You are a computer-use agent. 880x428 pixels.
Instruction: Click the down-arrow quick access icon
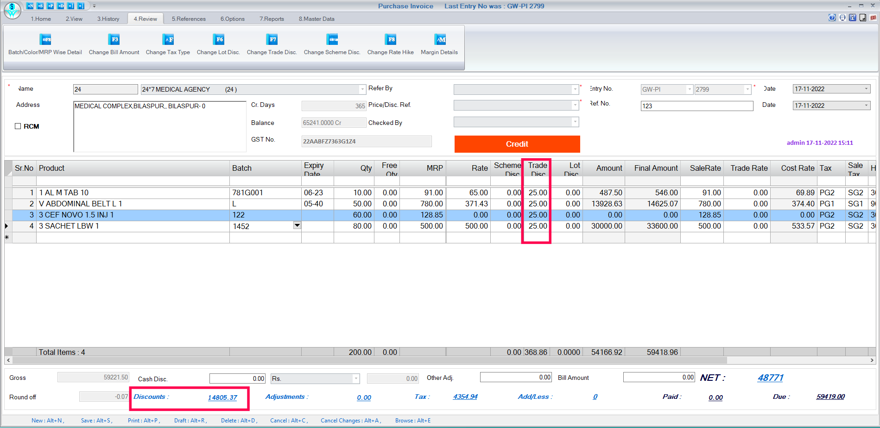point(81,6)
